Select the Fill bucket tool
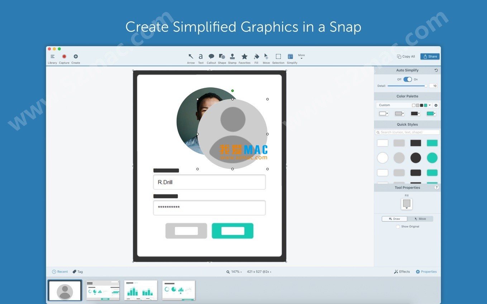Viewport: 487px width, 304px height. point(256,58)
